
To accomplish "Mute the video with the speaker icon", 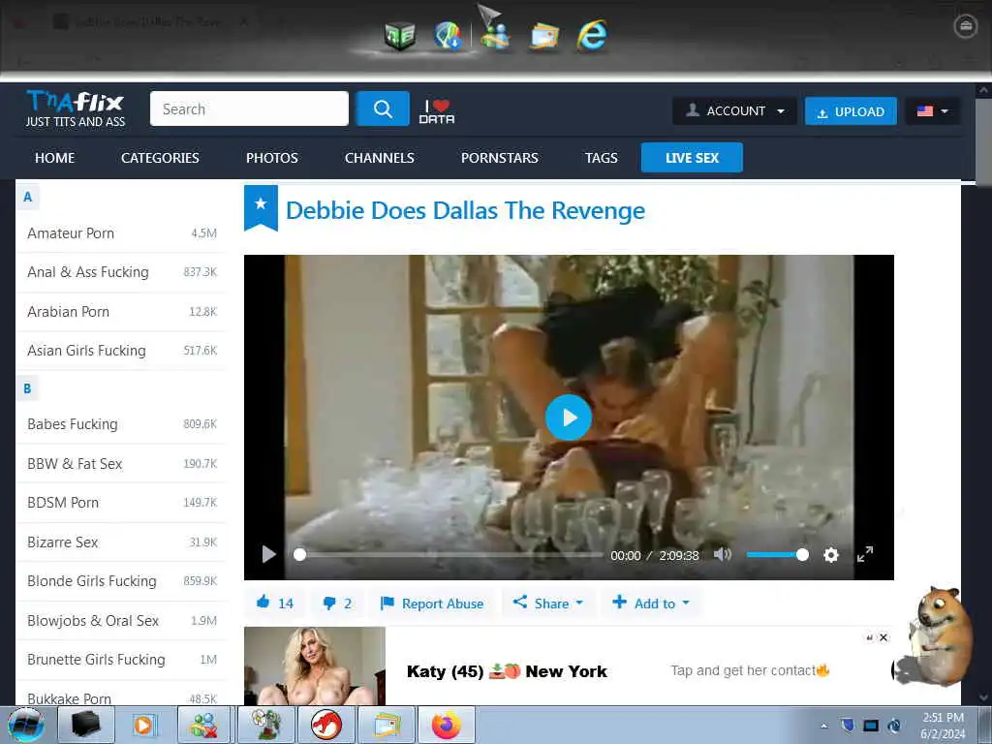I will [722, 555].
